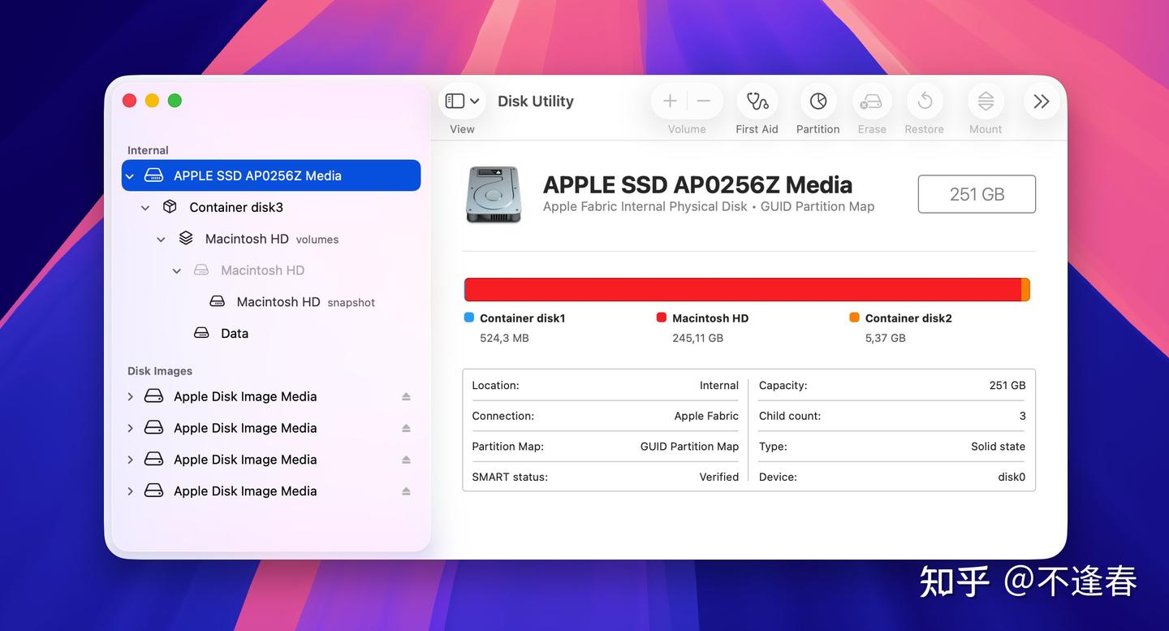Collapse the APPLE SSD AP0256Z Media tree

coord(130,175)
